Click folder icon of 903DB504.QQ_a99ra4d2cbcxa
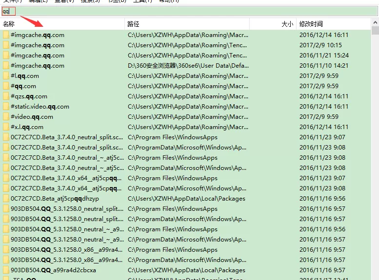Viewport: 379px width, 280px height. pos(6,270)
